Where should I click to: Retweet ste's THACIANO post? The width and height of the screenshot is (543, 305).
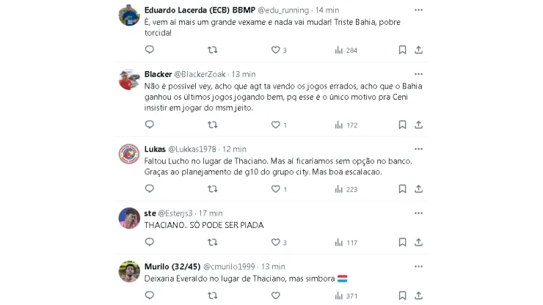pyautogui.click(x=212, y=243)
